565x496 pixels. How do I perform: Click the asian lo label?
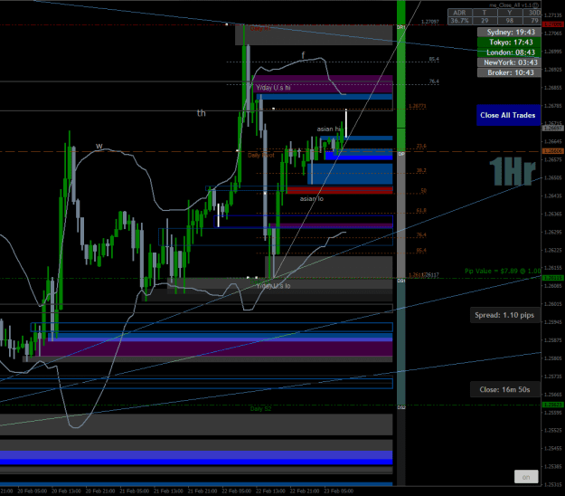pos(312,199)
